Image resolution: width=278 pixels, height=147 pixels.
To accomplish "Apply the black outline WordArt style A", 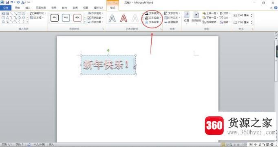I will 112,18.
